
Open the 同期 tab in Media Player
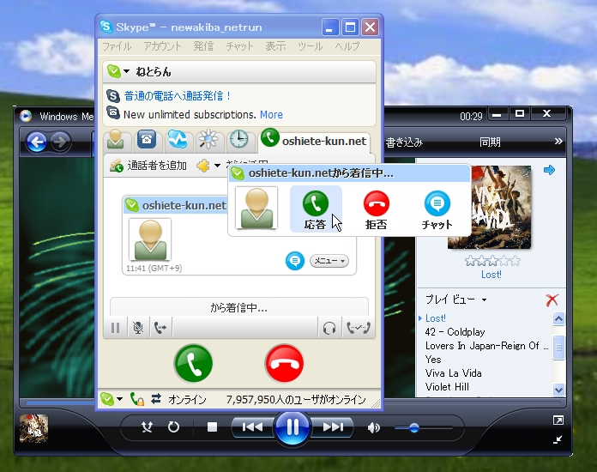pos(490,142)
